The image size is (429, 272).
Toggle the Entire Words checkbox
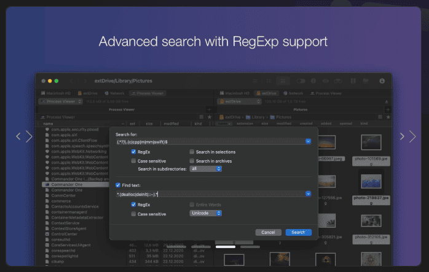[x=192, y=204]
